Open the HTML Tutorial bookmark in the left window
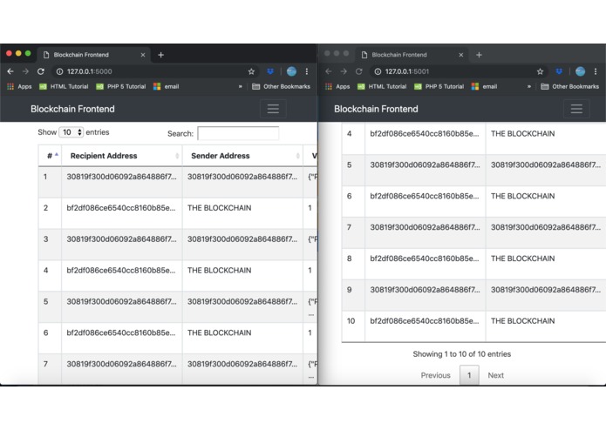606x430 pixels. (64, 86)
